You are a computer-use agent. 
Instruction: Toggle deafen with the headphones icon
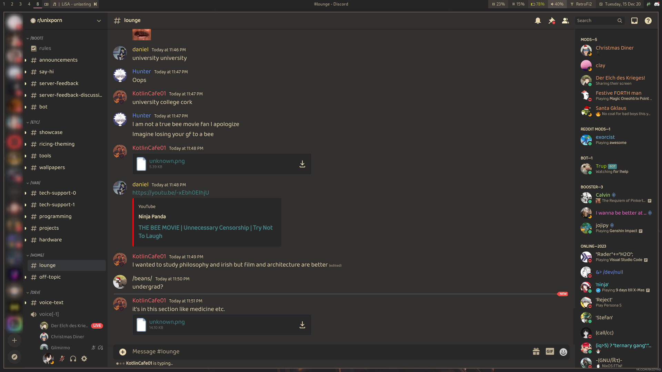(73, 359)
